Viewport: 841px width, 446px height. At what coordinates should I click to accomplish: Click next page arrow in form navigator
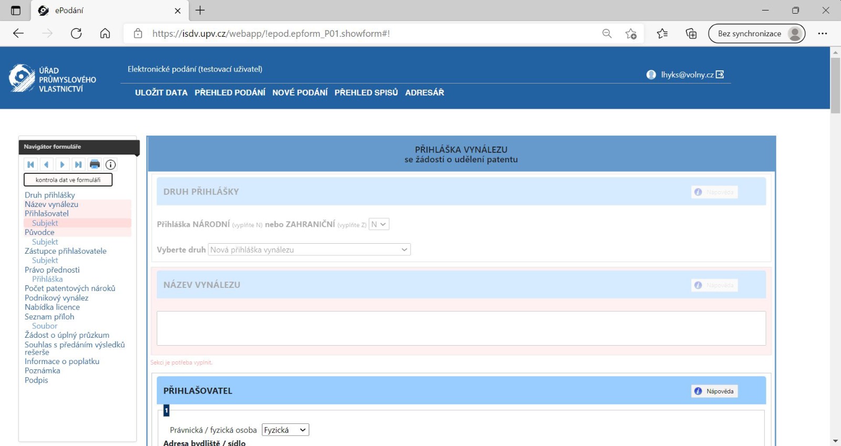coord(62,164)
